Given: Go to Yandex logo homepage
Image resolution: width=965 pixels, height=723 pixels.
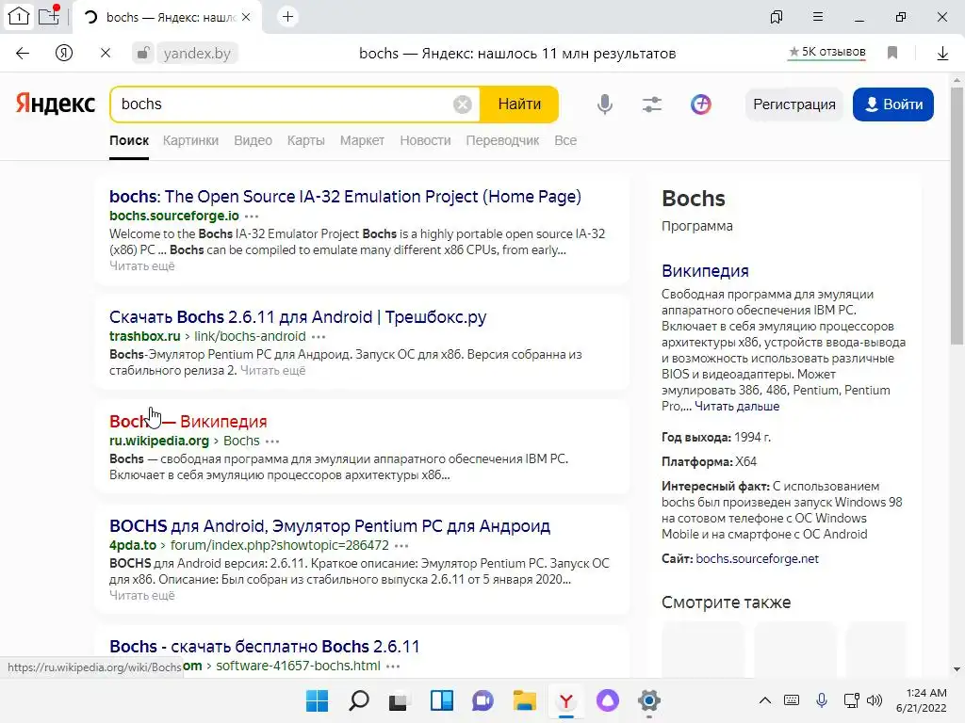Looking at the screenshot, I should point(56,104).
